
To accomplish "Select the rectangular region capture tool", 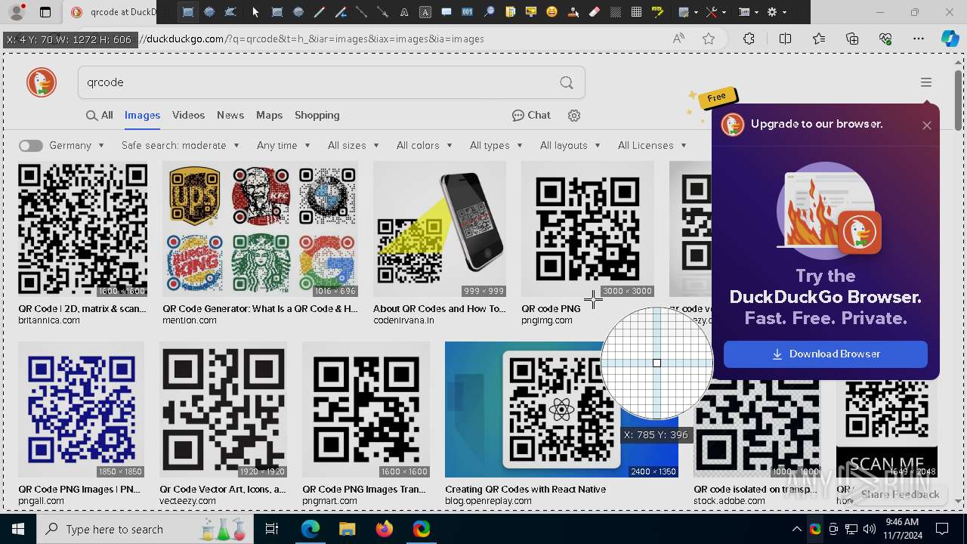I will click(187, 12).
